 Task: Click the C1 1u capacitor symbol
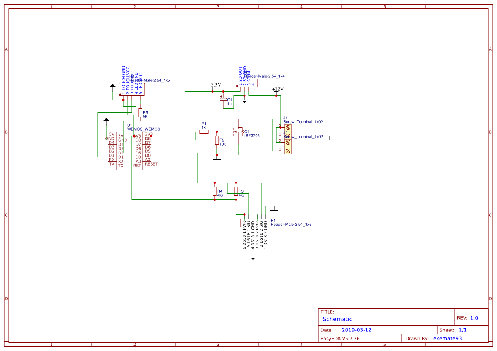click(x=223, y=100)
